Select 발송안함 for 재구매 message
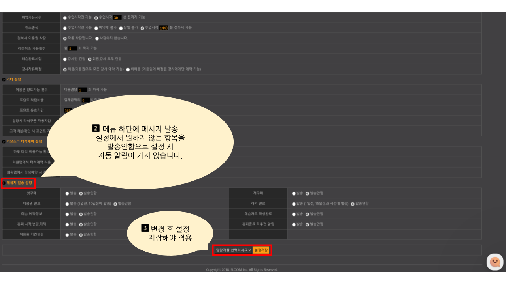506x284 pixels. coord(307,194)
